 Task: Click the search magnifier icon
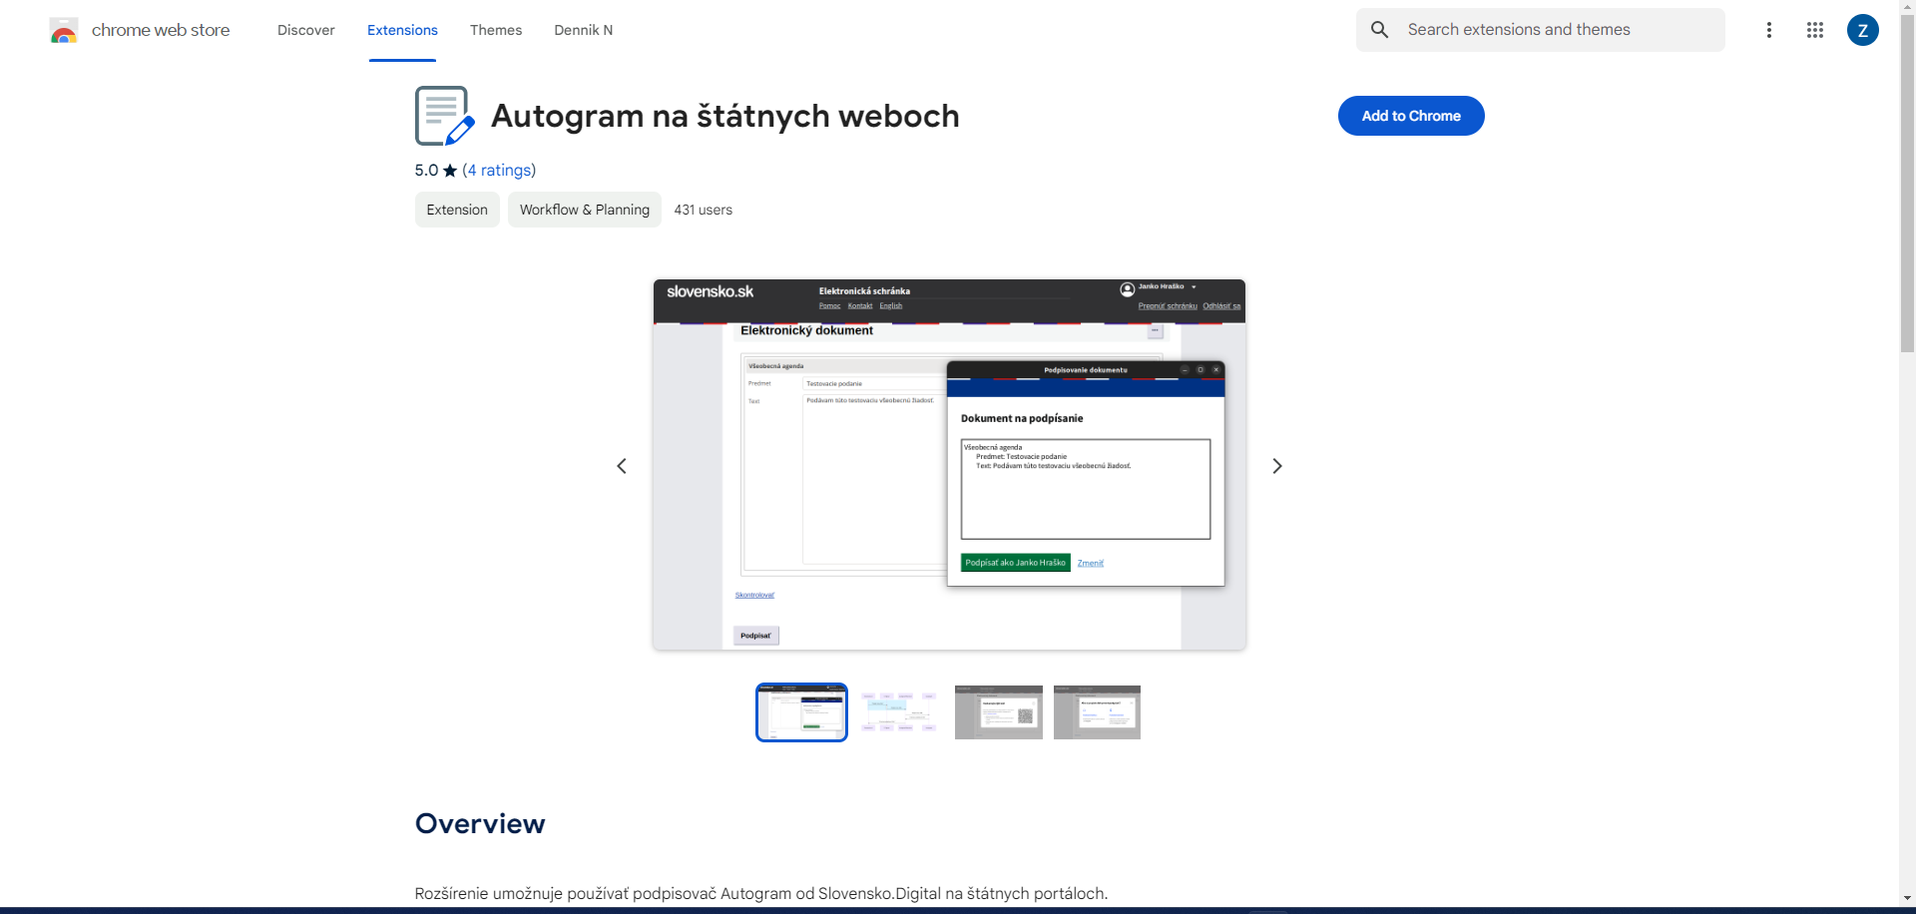point(1379,30)
